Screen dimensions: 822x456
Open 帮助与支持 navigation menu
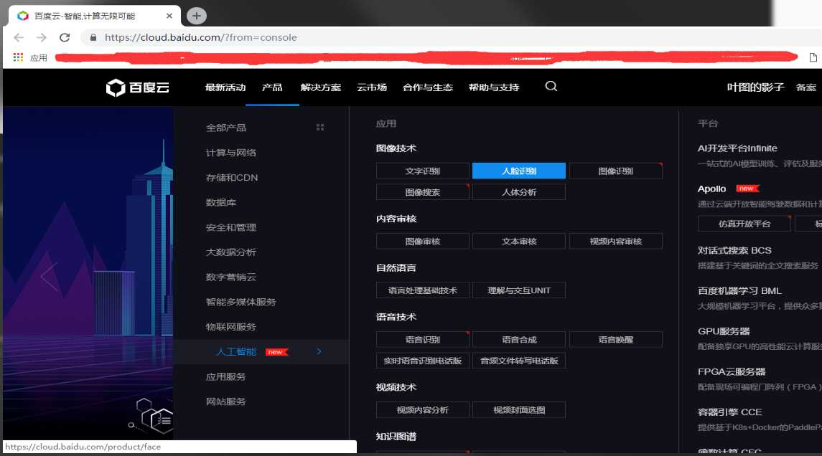click(x=494, y=87)
